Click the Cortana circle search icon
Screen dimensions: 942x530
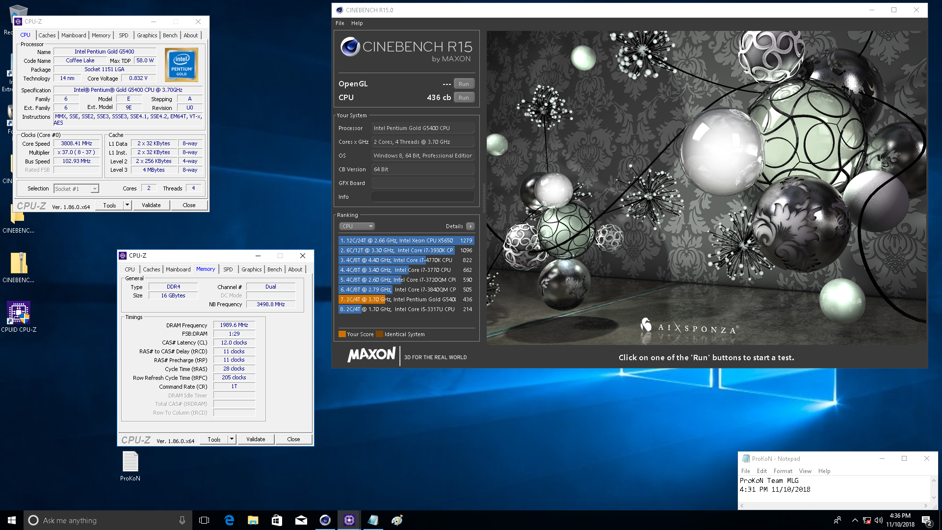pyautogui.click(x=33, y=520)
